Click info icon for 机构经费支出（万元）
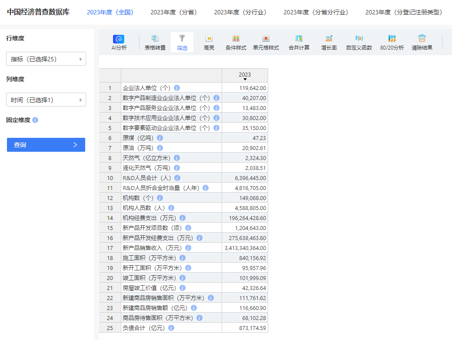 183,218
